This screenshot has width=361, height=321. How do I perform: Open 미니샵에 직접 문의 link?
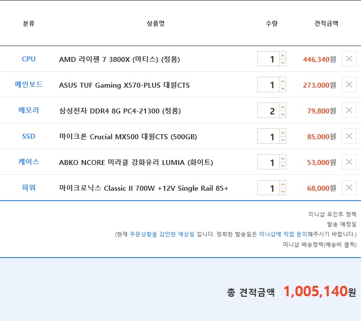click(283, 234)
